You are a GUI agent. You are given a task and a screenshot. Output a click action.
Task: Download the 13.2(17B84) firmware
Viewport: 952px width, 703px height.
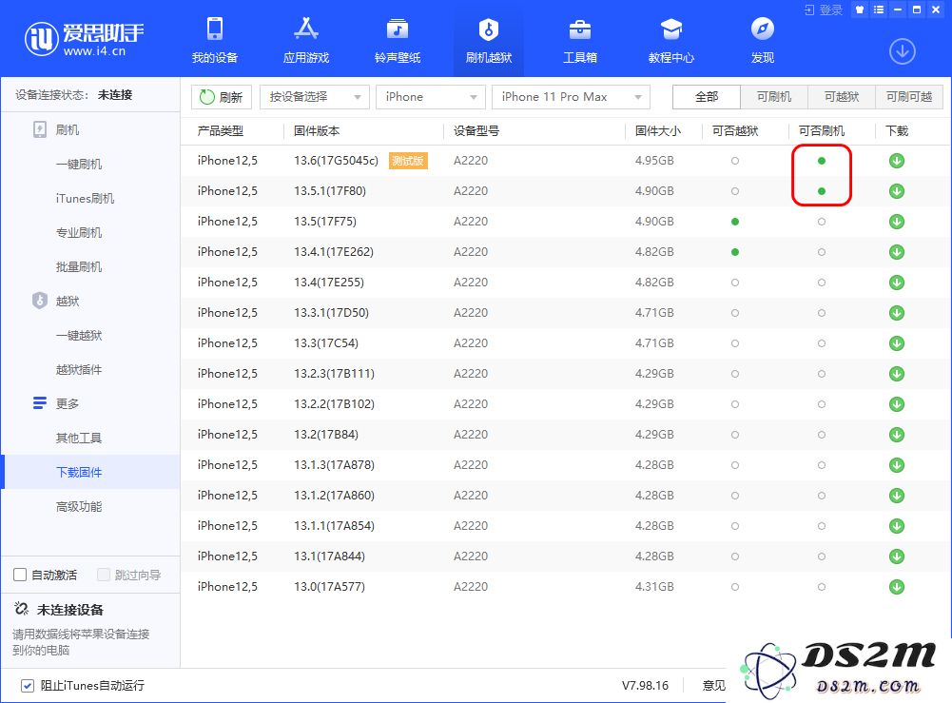click(x=897, y=435)
